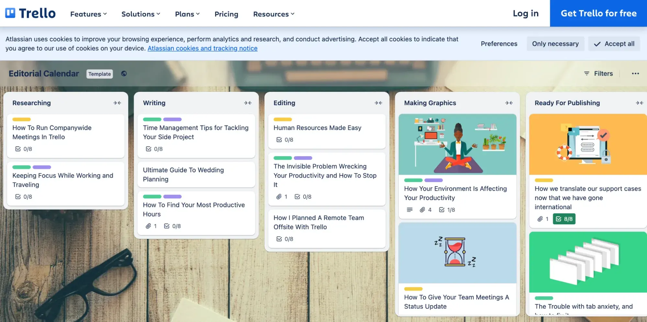Open the Atlassian cookies and tracking notice link

click(202, 48)
